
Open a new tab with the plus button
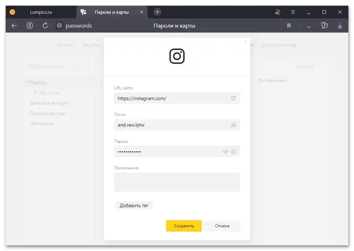coord(158,12)
